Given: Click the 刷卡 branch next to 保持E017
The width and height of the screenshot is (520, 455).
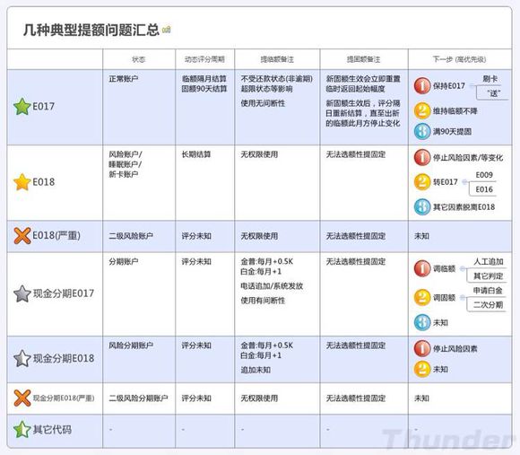Looking at the screenshot, I should [490, 79].
